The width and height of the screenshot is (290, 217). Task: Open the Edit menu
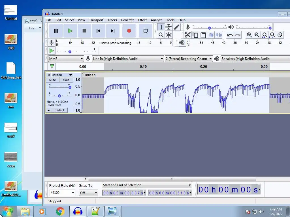[58, 20]
